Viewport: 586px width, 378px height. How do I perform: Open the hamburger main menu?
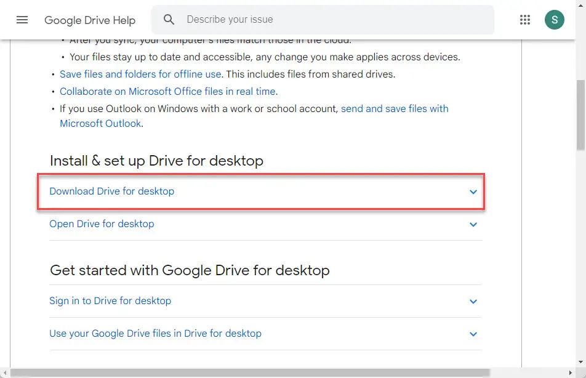coord(22,20)
